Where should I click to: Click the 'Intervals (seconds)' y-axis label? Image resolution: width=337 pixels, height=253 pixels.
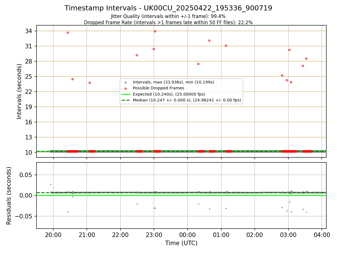click(19, 91)
